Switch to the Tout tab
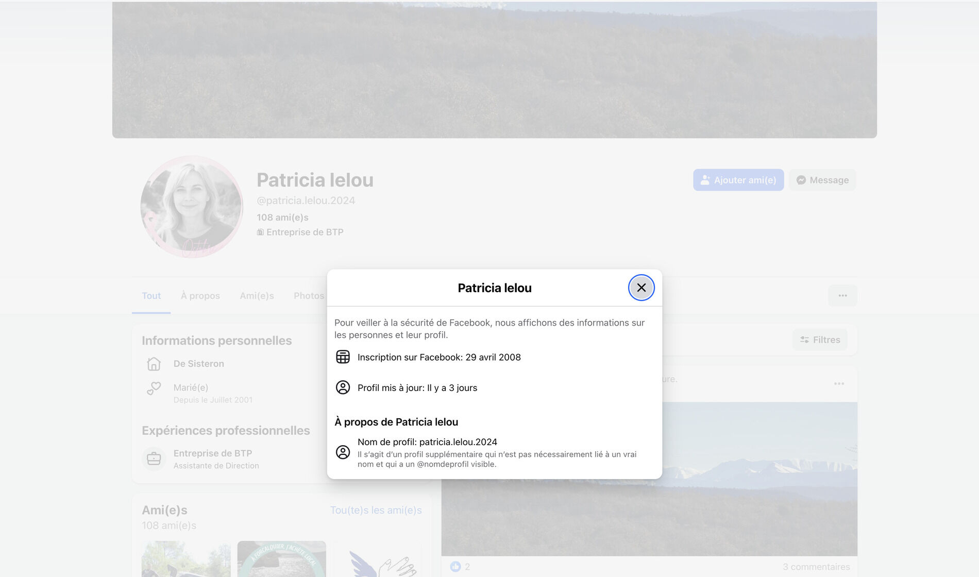 point(151,296)
